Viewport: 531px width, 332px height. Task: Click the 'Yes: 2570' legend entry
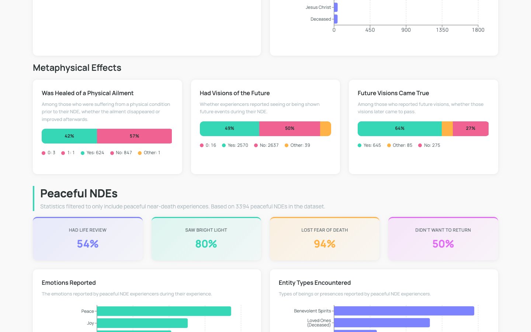tap(235, 145)
